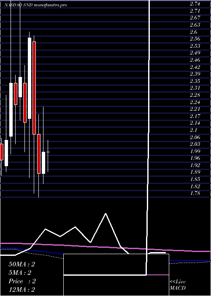Click the 1.96 price label
This screenshot has height=296, width=211.
(x=195, y=158)
